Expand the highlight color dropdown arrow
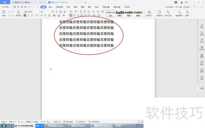The height and width of the screenshot is (128, 205). click(x=56, y=15)
